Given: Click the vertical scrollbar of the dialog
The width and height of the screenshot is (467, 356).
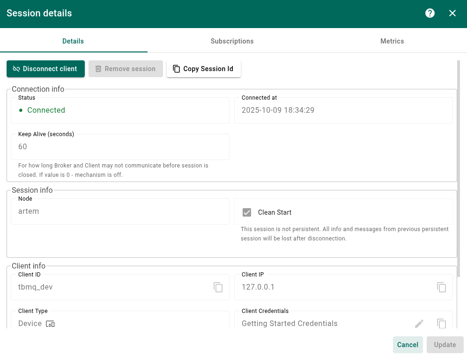Looking at the screenshot, I should pos(459,164).
